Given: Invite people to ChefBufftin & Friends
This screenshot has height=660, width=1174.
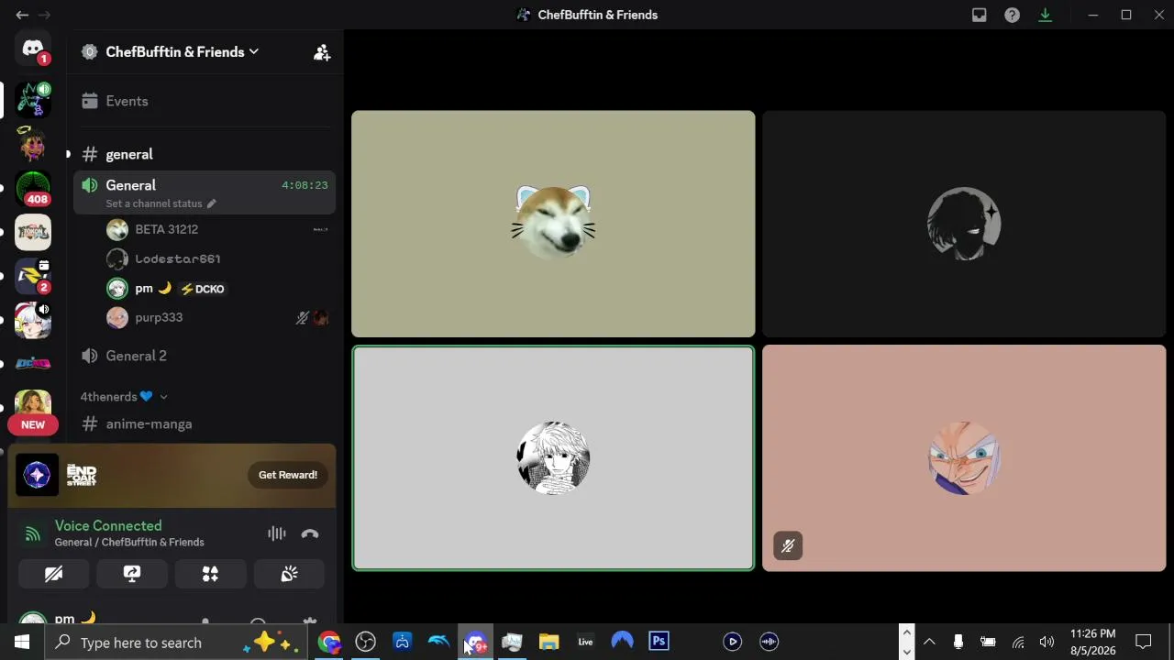Looking at the screenshot, I should (x=322, y=52).
